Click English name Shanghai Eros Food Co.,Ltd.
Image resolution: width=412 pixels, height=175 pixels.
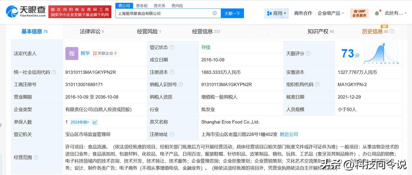(x=230, y=122)
